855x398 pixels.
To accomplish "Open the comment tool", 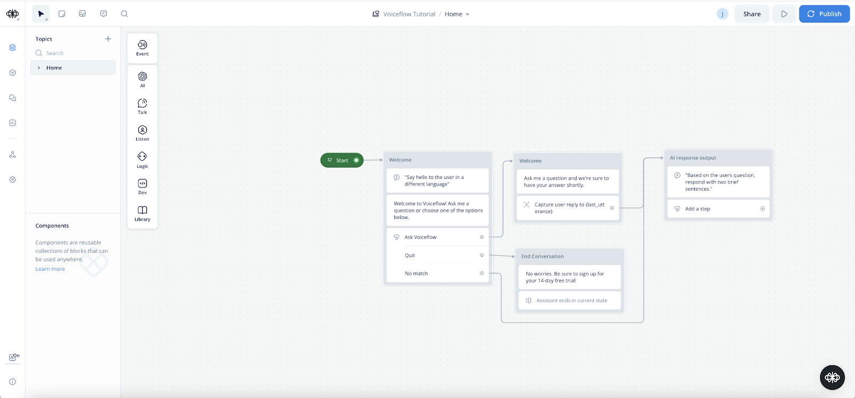I will pos(104,14).
